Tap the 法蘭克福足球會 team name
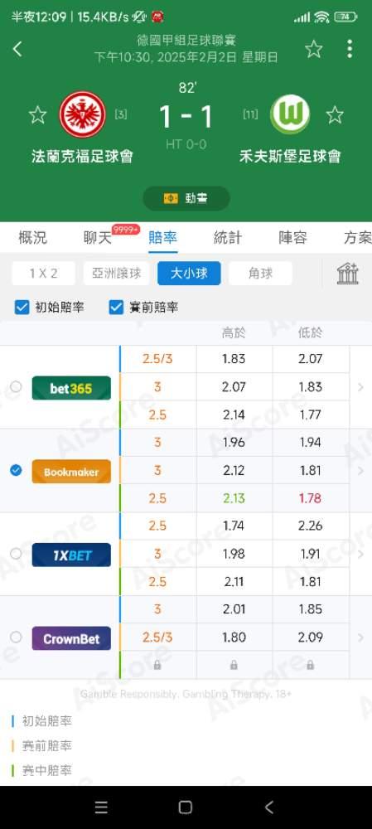The width and height of the screenshot is (372, 829). (x=82, y=157)
